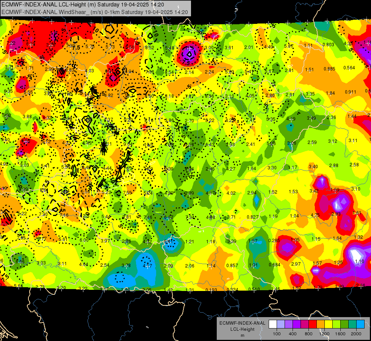Screen dimensions: 371x341
Task: Click the wind shear value "7.34"
Action: click(190, 217)
